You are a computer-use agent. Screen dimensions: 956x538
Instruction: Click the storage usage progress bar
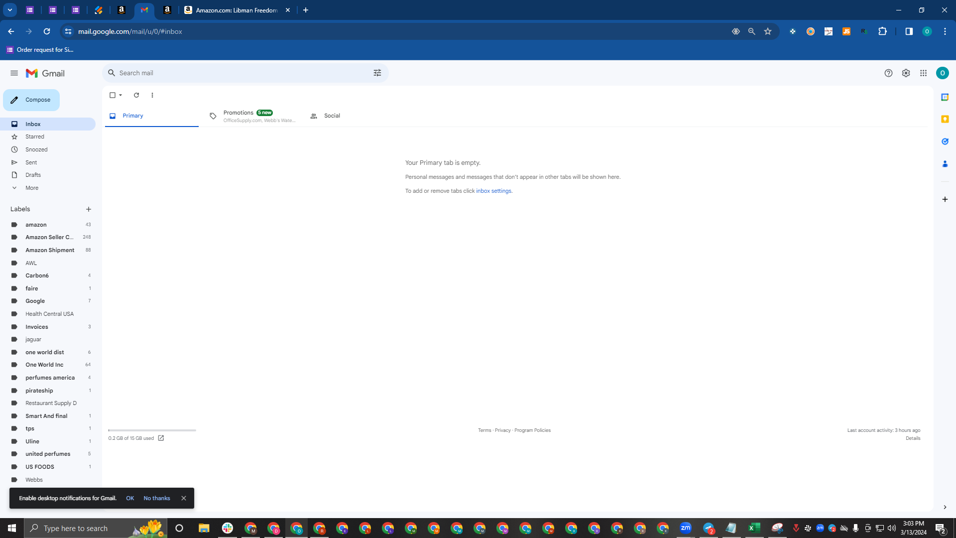point(152,430)
